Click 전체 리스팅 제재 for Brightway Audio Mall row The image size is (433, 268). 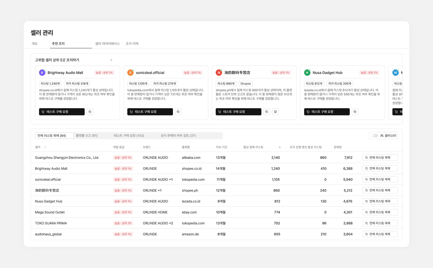380,168
